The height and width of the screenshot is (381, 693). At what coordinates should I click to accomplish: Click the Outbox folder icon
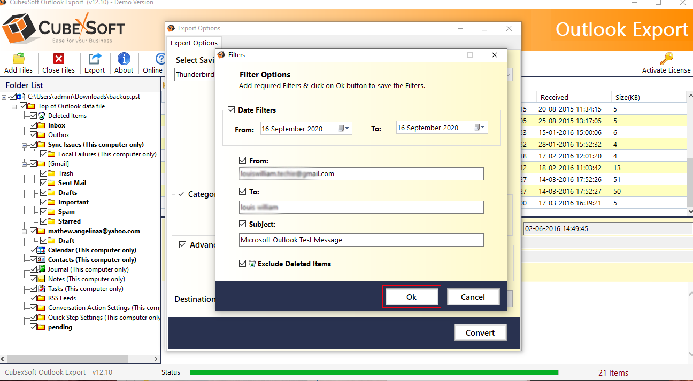click(42, 135)
